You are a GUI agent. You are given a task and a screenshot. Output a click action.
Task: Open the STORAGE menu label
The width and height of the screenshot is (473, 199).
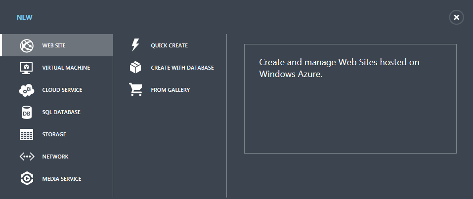coord(54,134)
